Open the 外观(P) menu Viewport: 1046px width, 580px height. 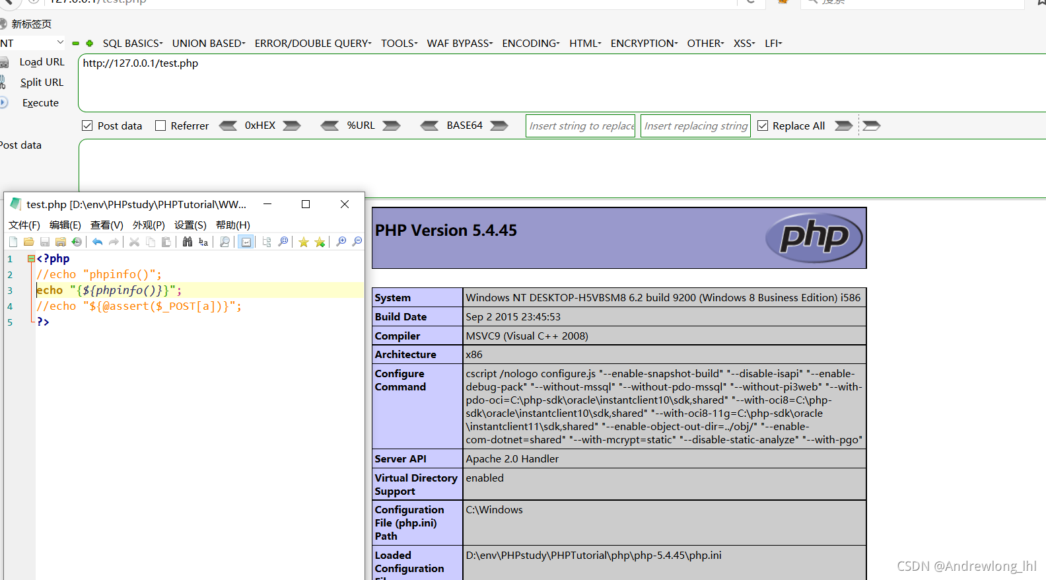click(x=149, y=225)
